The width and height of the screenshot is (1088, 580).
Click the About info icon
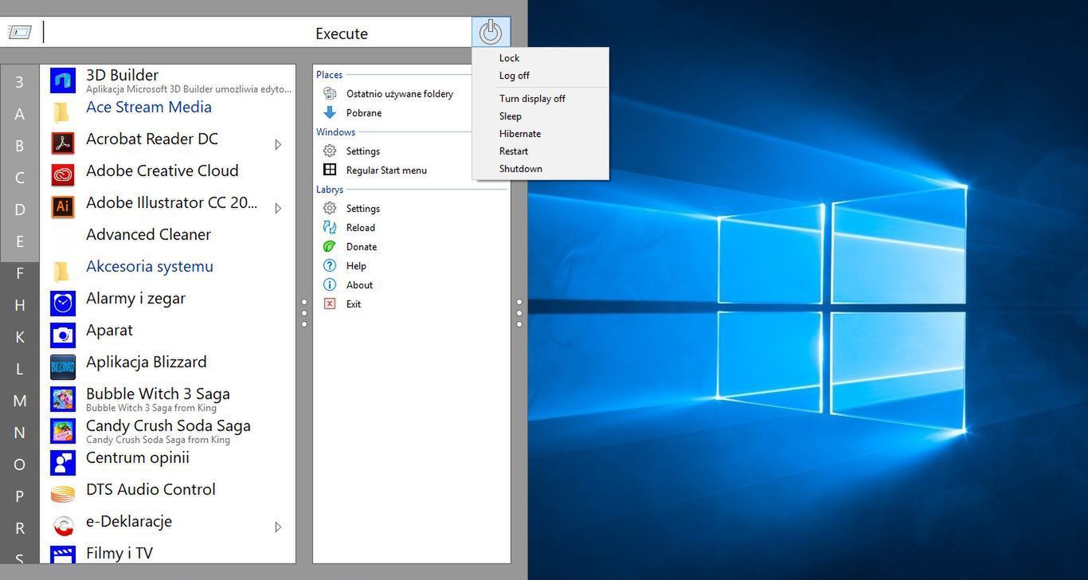click(x=330, y=284)
